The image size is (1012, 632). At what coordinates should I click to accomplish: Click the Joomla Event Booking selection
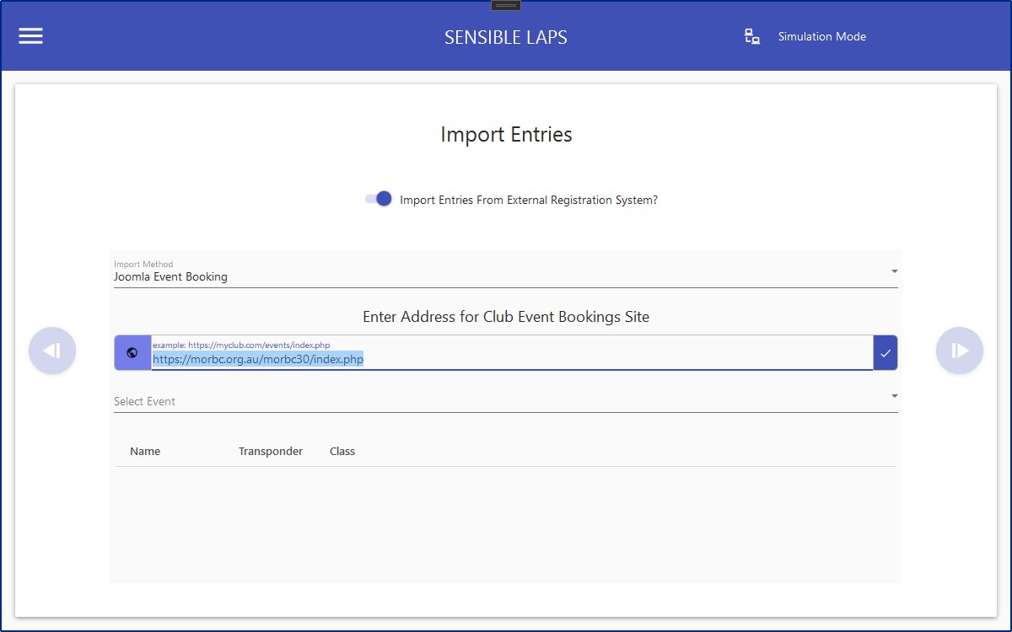171,276
